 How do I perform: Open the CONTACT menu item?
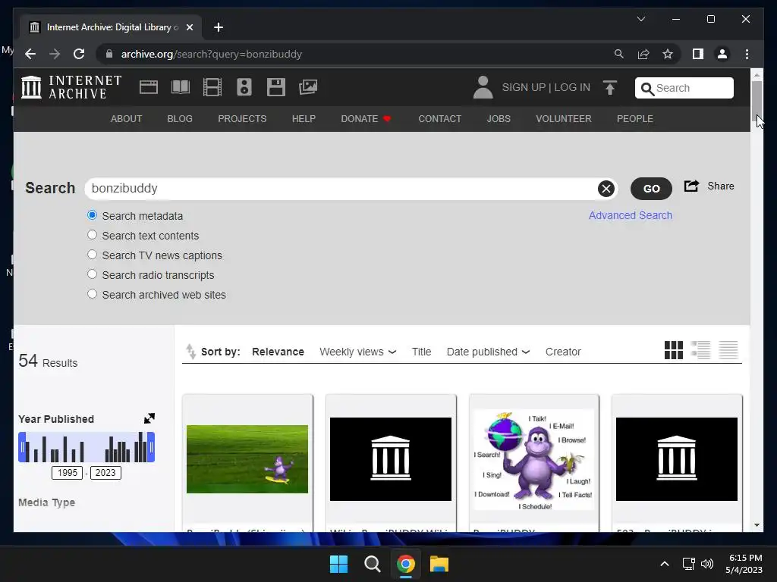tap(439, 119)
